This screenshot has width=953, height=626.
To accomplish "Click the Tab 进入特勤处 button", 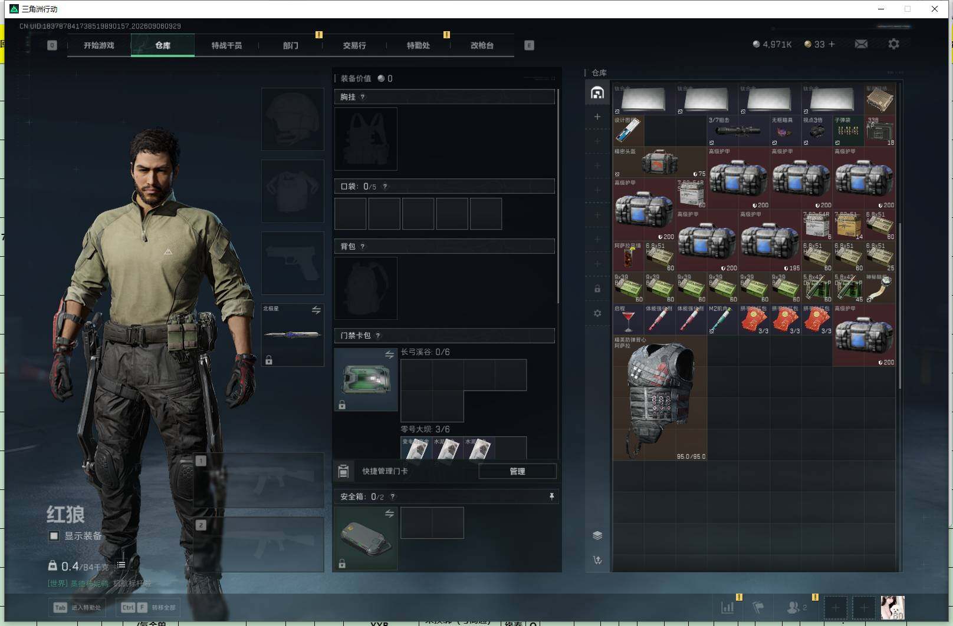I will [x=77, y=607].
